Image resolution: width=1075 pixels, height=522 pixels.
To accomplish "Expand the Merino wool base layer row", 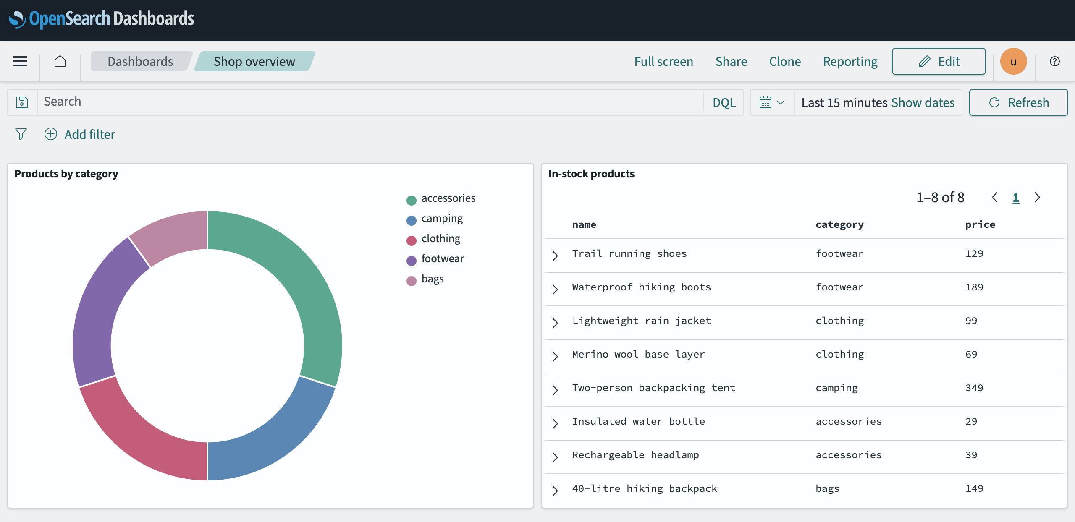I will click(x=555, y=356).
